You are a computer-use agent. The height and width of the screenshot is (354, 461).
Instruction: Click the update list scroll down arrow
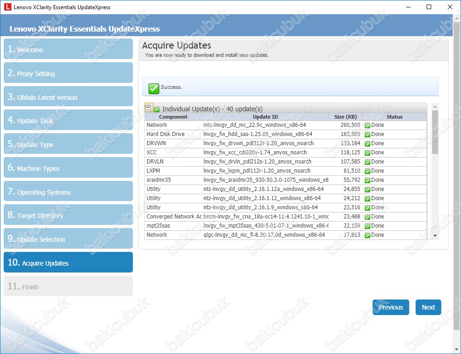tap(435, 236)
